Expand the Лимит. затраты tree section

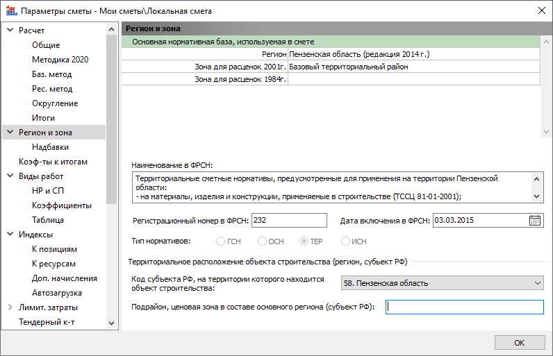10,307
